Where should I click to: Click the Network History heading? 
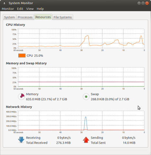click(x=19, y=107)
